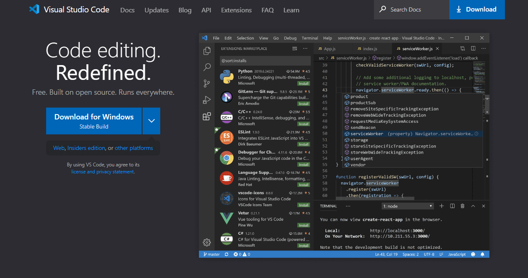Click Download for Windows Stable Build

[x=94, y=121]
